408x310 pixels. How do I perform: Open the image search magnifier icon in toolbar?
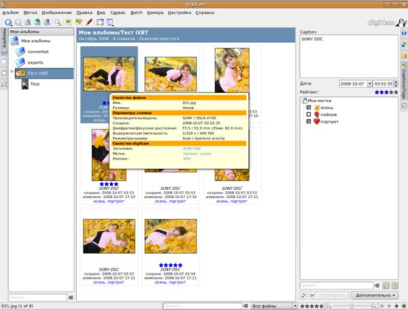click(x=58, y=22)
